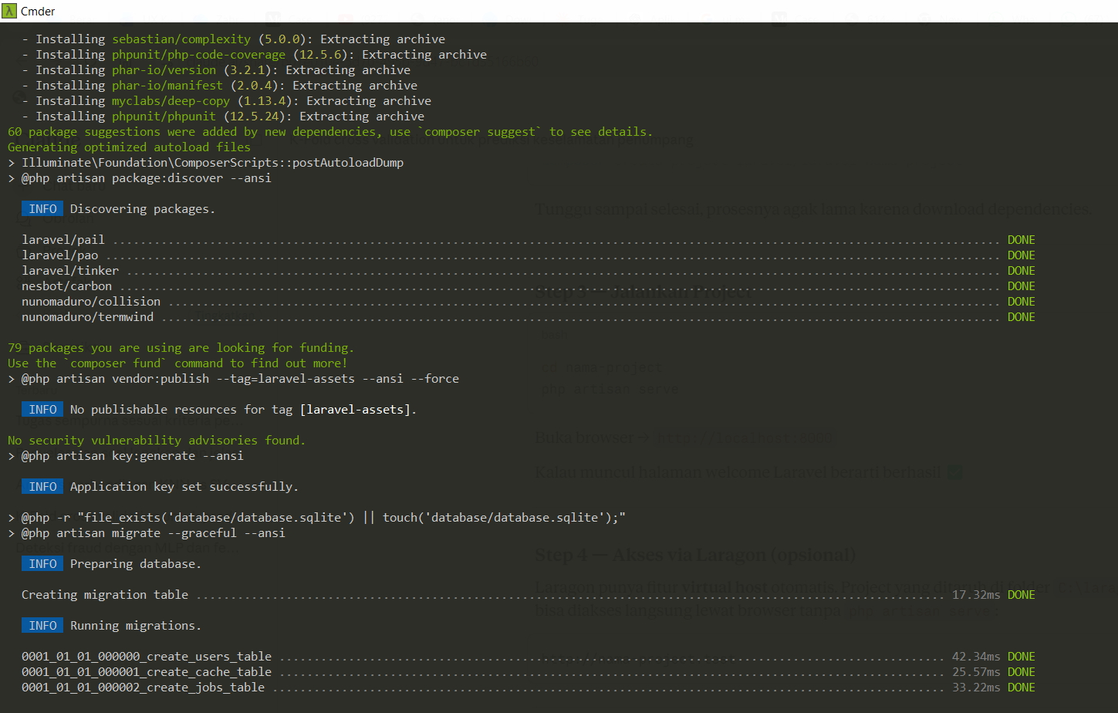Click DONE status on create_jobs_table row

(1022, 688)
